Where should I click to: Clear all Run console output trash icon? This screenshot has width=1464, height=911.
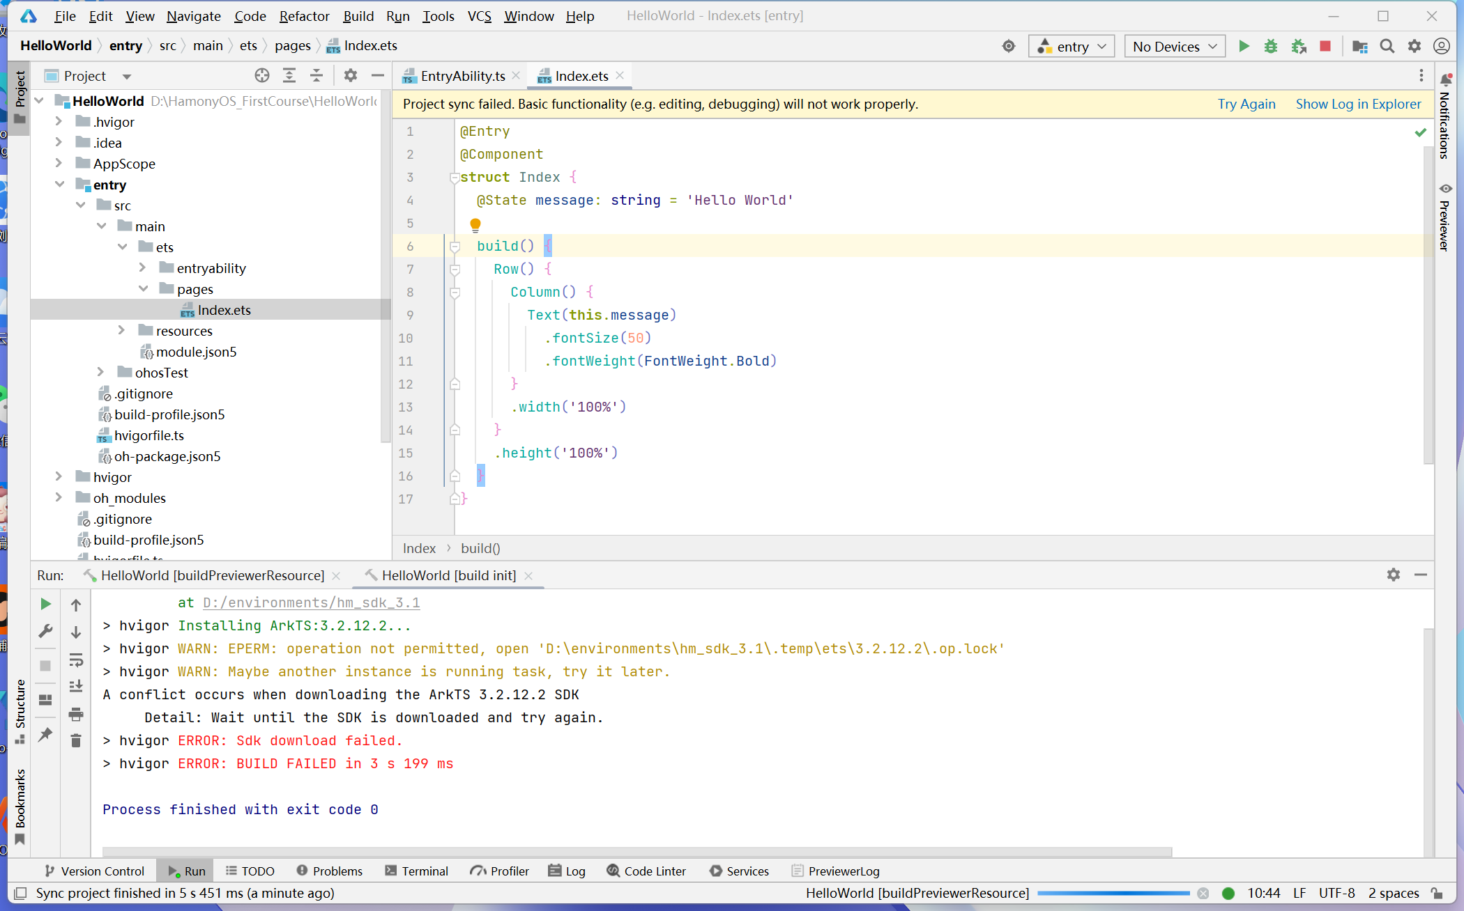click(x=76, y=740)
